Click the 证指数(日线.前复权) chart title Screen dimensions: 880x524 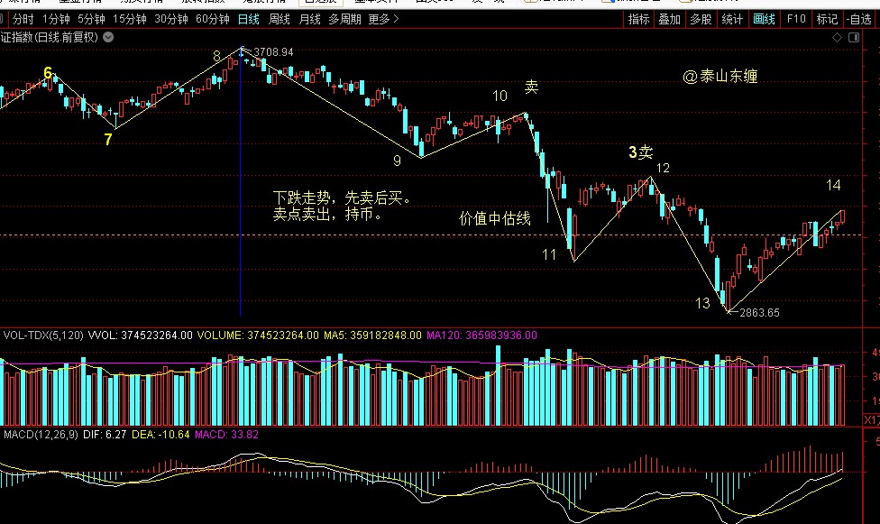(x=50, y=37)
